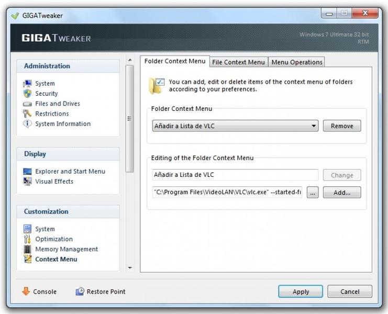
Task: Click the vlc.exe command path field
Action: tap(227, 192)
